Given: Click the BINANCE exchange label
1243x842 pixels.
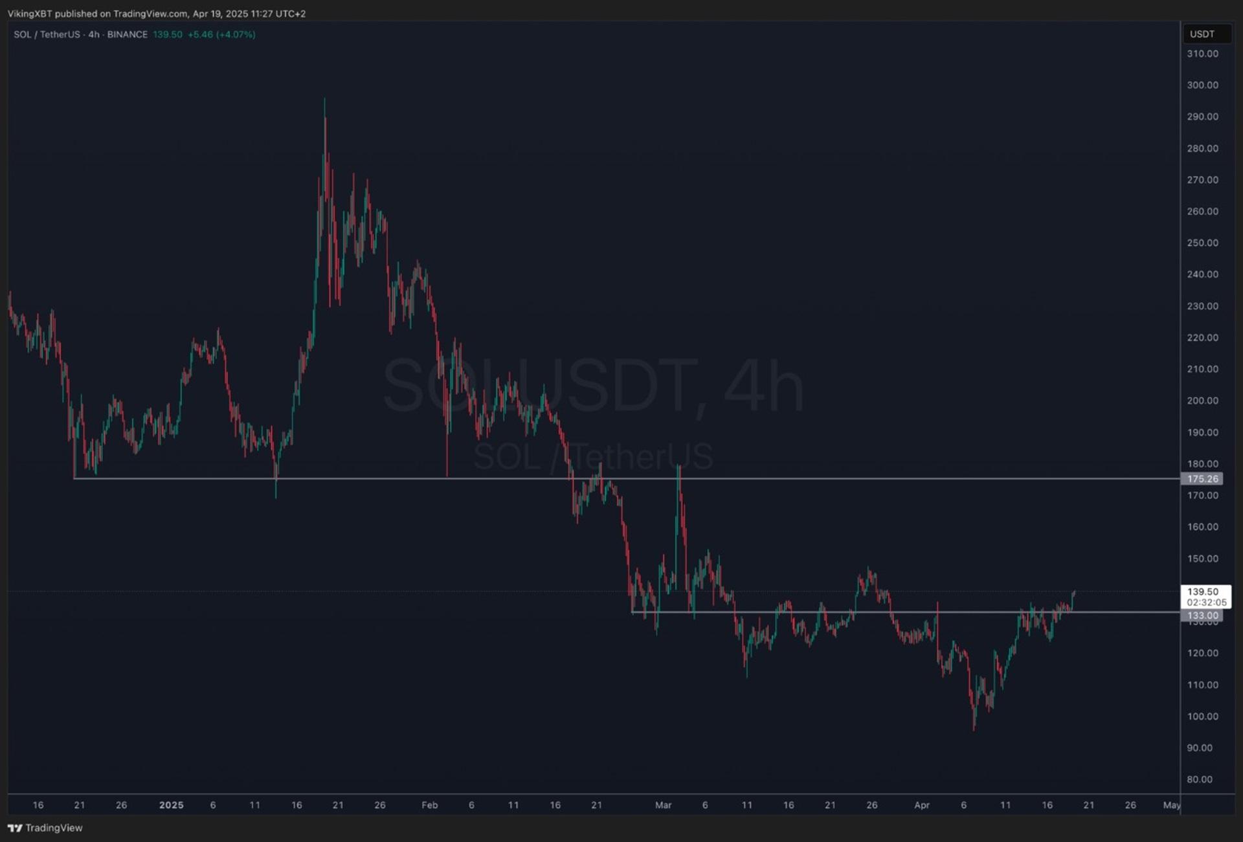Looking at the screenshot, I should click(x=127, y=34).
